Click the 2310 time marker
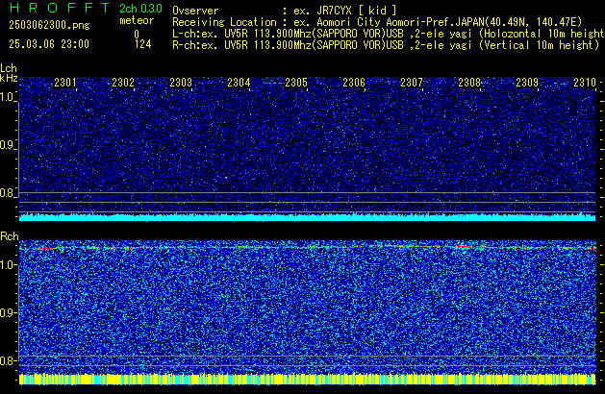 (x=585, y=83)
